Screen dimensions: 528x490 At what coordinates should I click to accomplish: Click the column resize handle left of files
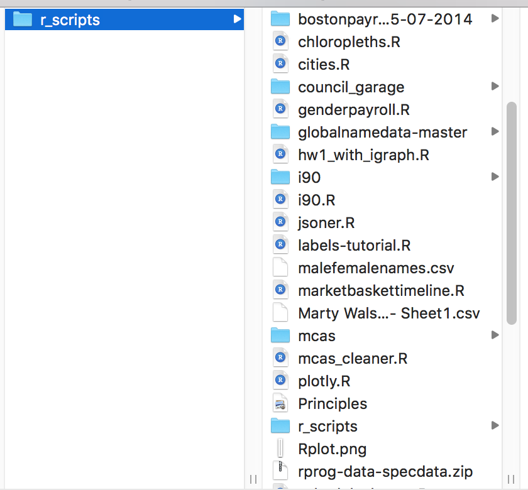[253, 479]
